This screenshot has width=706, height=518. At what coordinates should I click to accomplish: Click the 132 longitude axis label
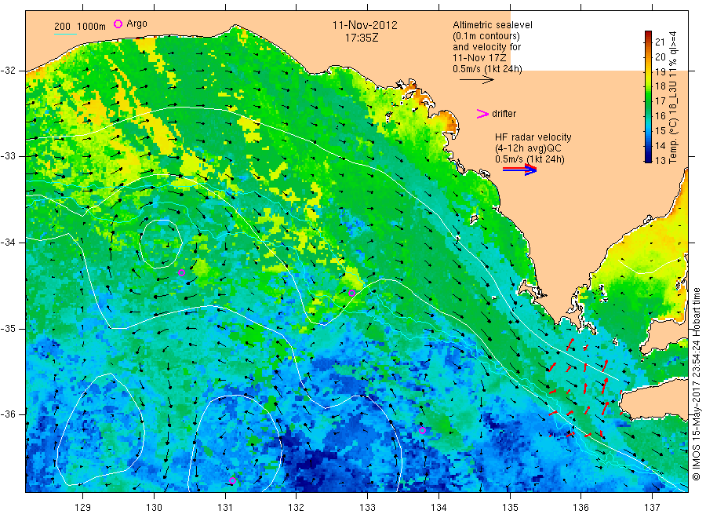[297, 508]
